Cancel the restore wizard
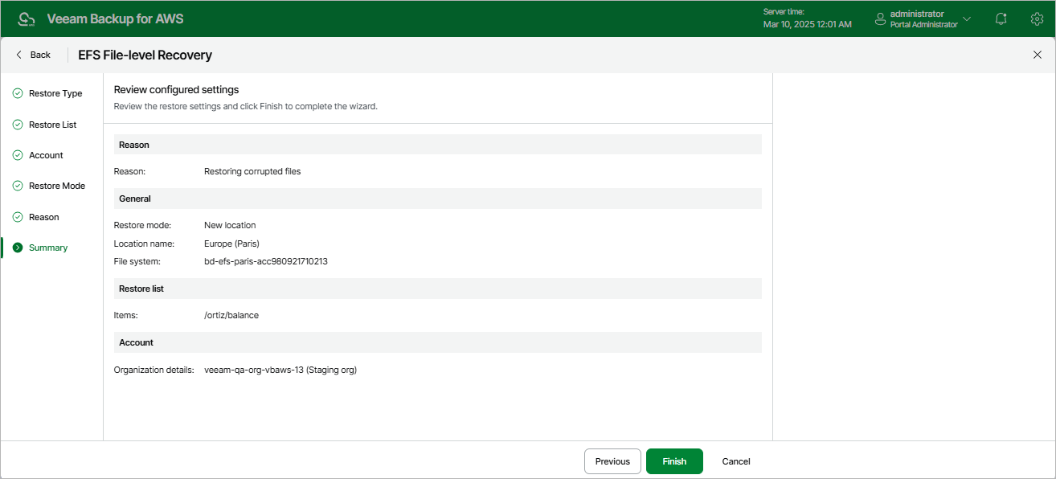Screen dimensions: 1056x479 coord(736,461)
